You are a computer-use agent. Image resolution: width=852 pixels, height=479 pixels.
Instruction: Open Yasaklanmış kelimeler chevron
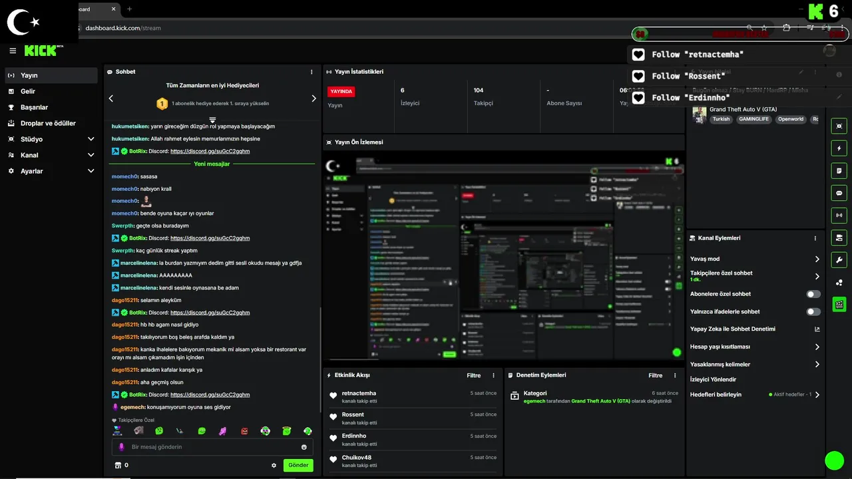(817, 365)
